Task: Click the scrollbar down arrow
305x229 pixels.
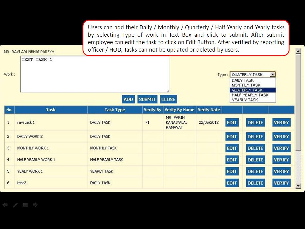Action: click(x=298, y=186)
